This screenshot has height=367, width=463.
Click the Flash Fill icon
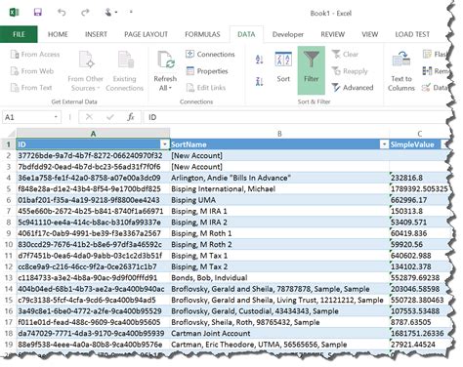point(427,54)
